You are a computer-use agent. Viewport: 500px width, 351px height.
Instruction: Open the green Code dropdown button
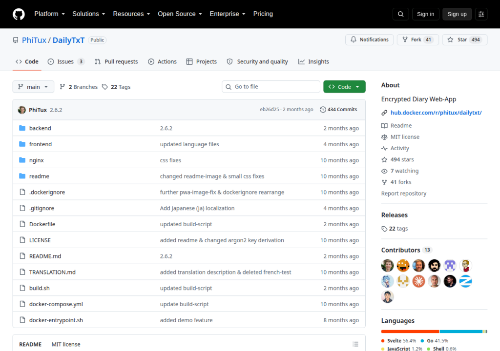coord(344,87)
